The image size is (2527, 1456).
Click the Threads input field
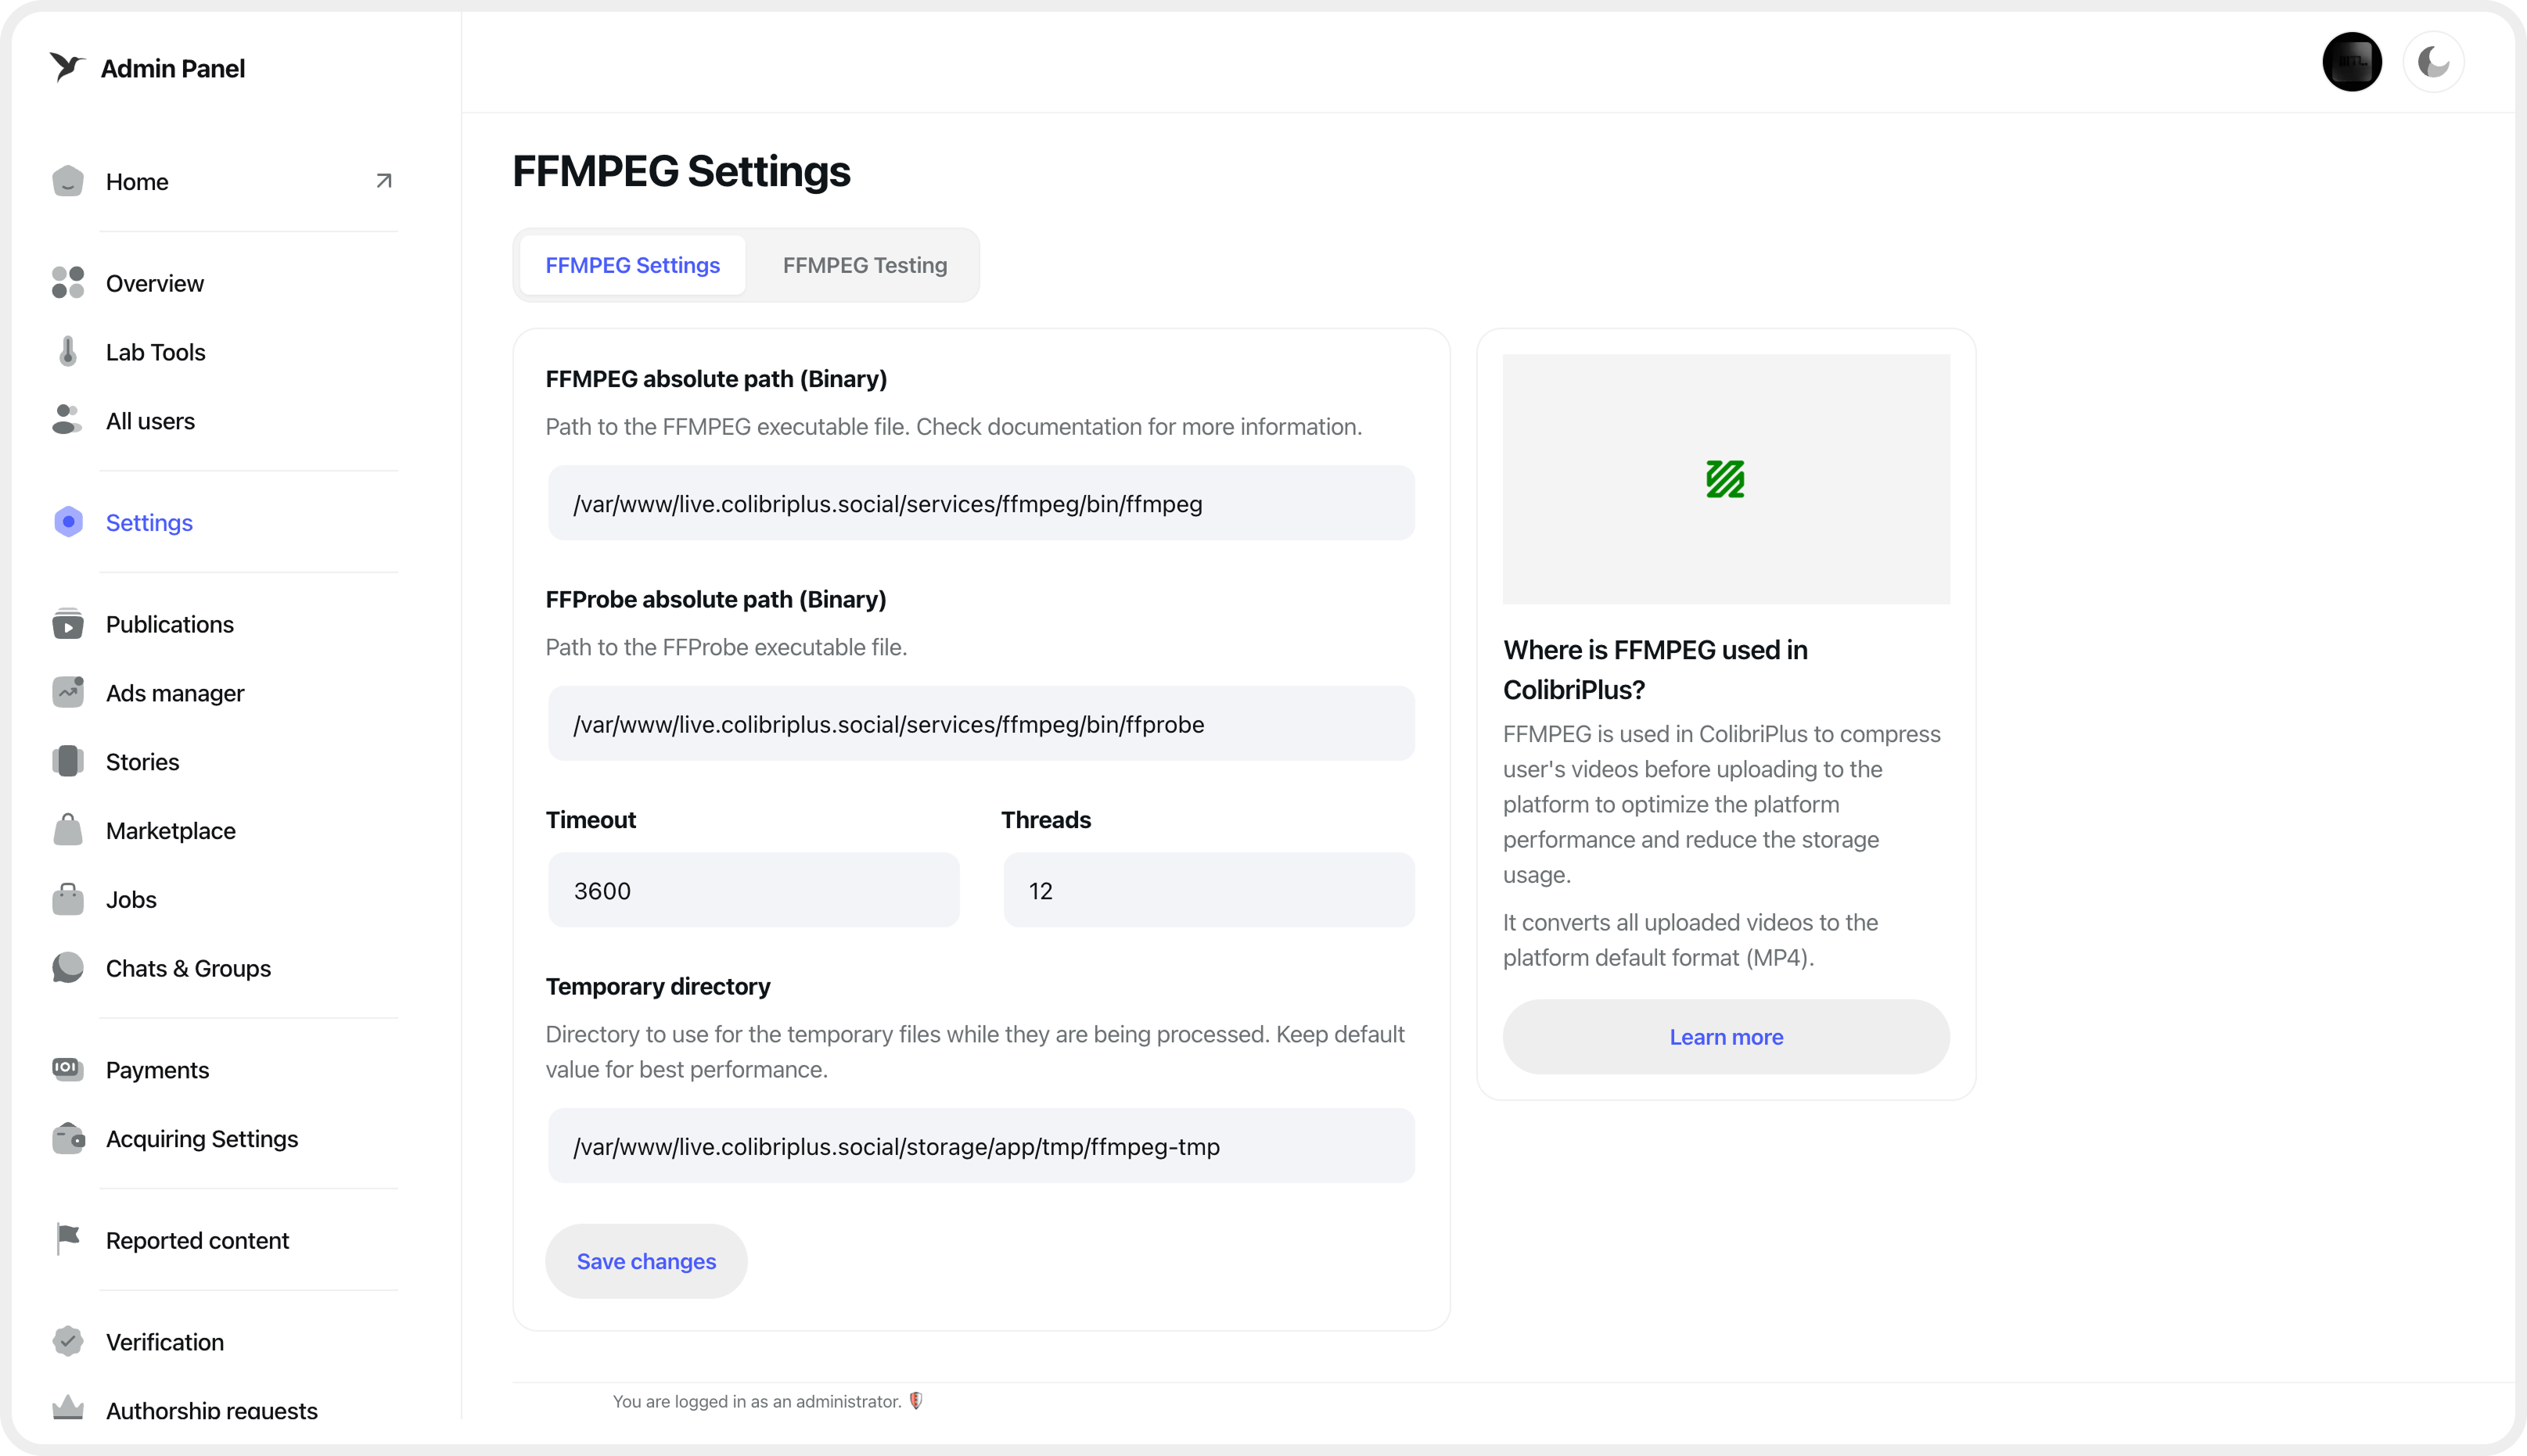1209,890
